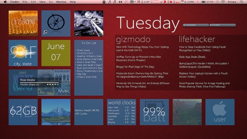This screenshot has width=247, height=139.
Task: Click the 158° temperature monitor item
Action: click(145, 2)
